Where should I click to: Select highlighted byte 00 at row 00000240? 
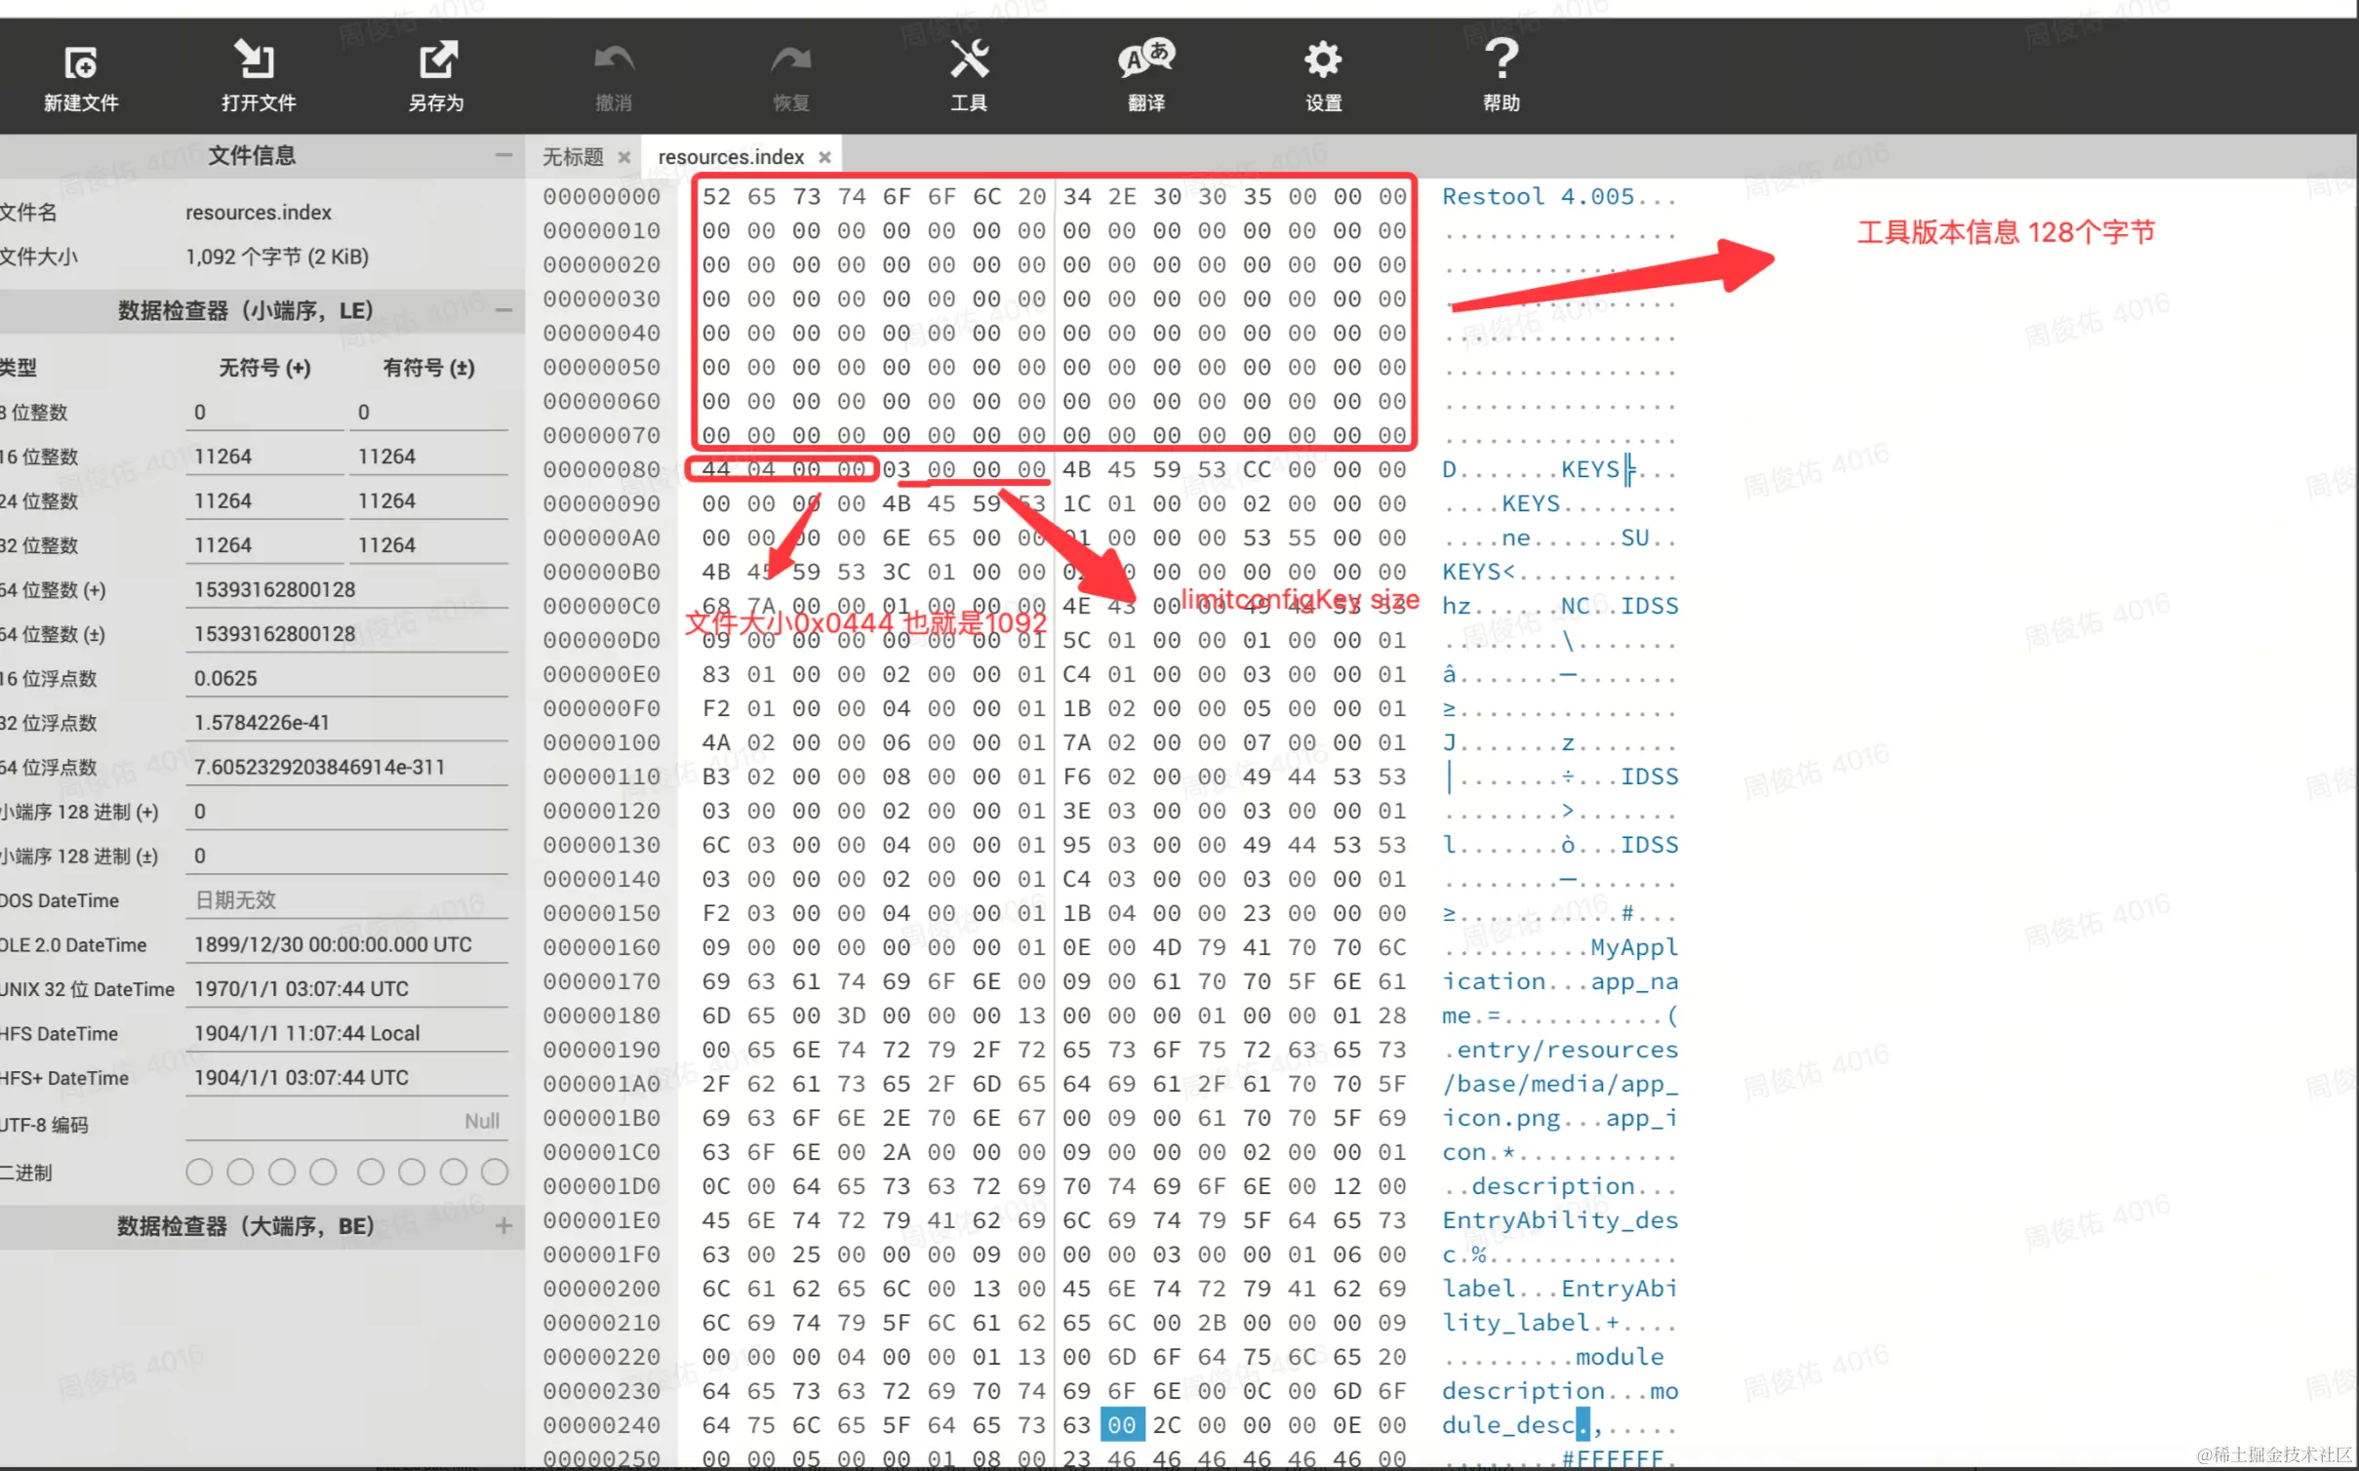1121,1425
